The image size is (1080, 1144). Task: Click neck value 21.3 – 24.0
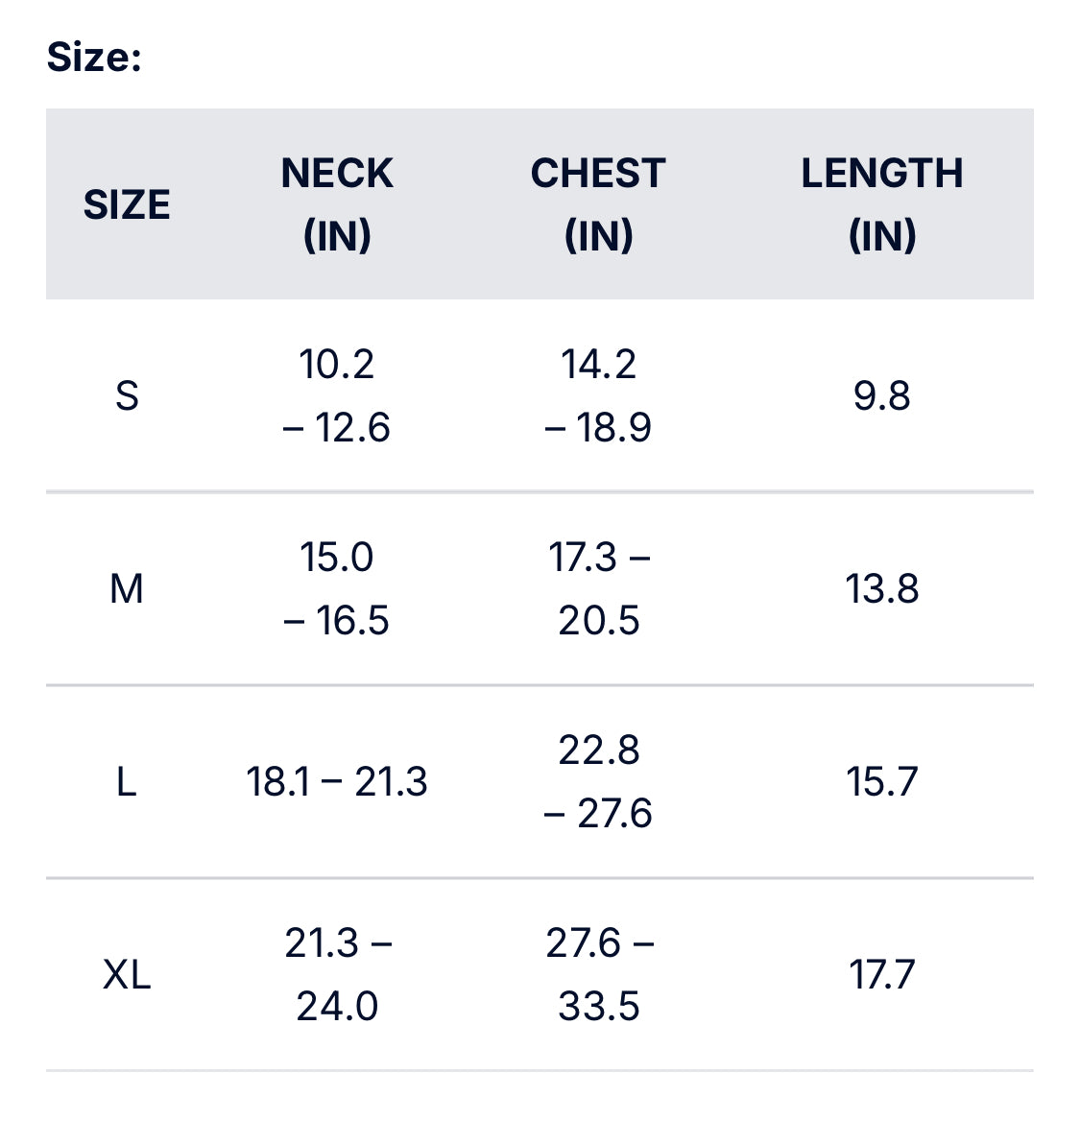[x=337, y=975]
